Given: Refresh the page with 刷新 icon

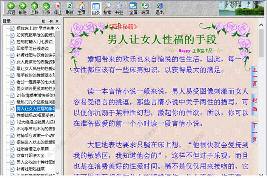Looking at the screenshot, I should [x=69, y=6].
